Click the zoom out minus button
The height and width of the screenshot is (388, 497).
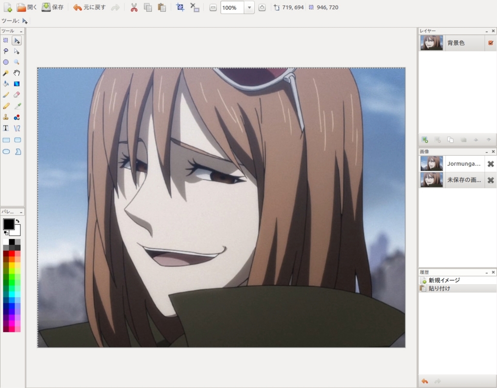213,8
